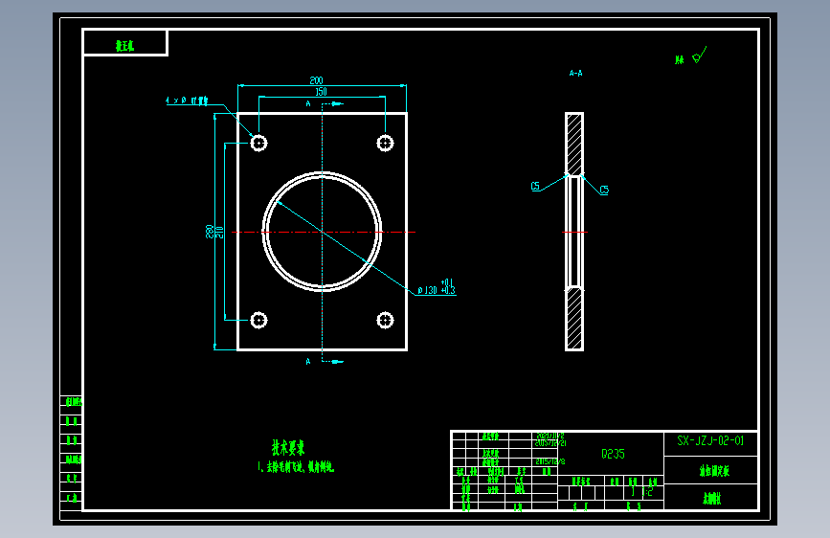
Task: Select the green technical requirements heading
Action: point(288,447)
